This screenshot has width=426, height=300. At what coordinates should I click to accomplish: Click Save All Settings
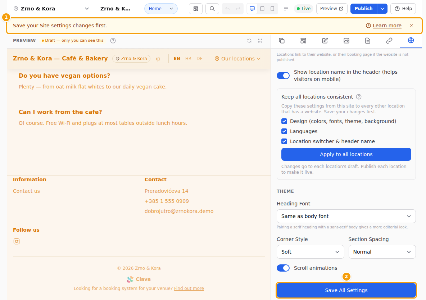coord(346,290)
